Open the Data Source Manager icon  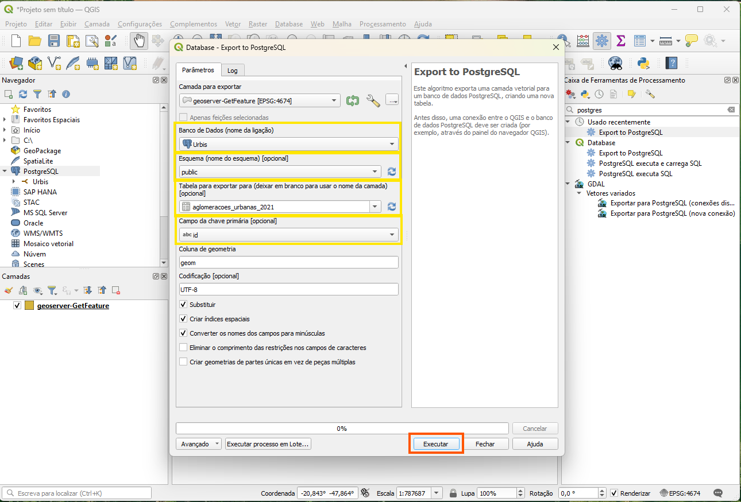16,63
